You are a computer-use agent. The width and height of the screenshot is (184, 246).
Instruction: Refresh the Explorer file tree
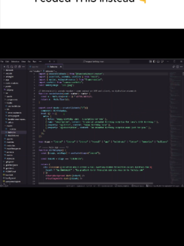tap(15, 67)
